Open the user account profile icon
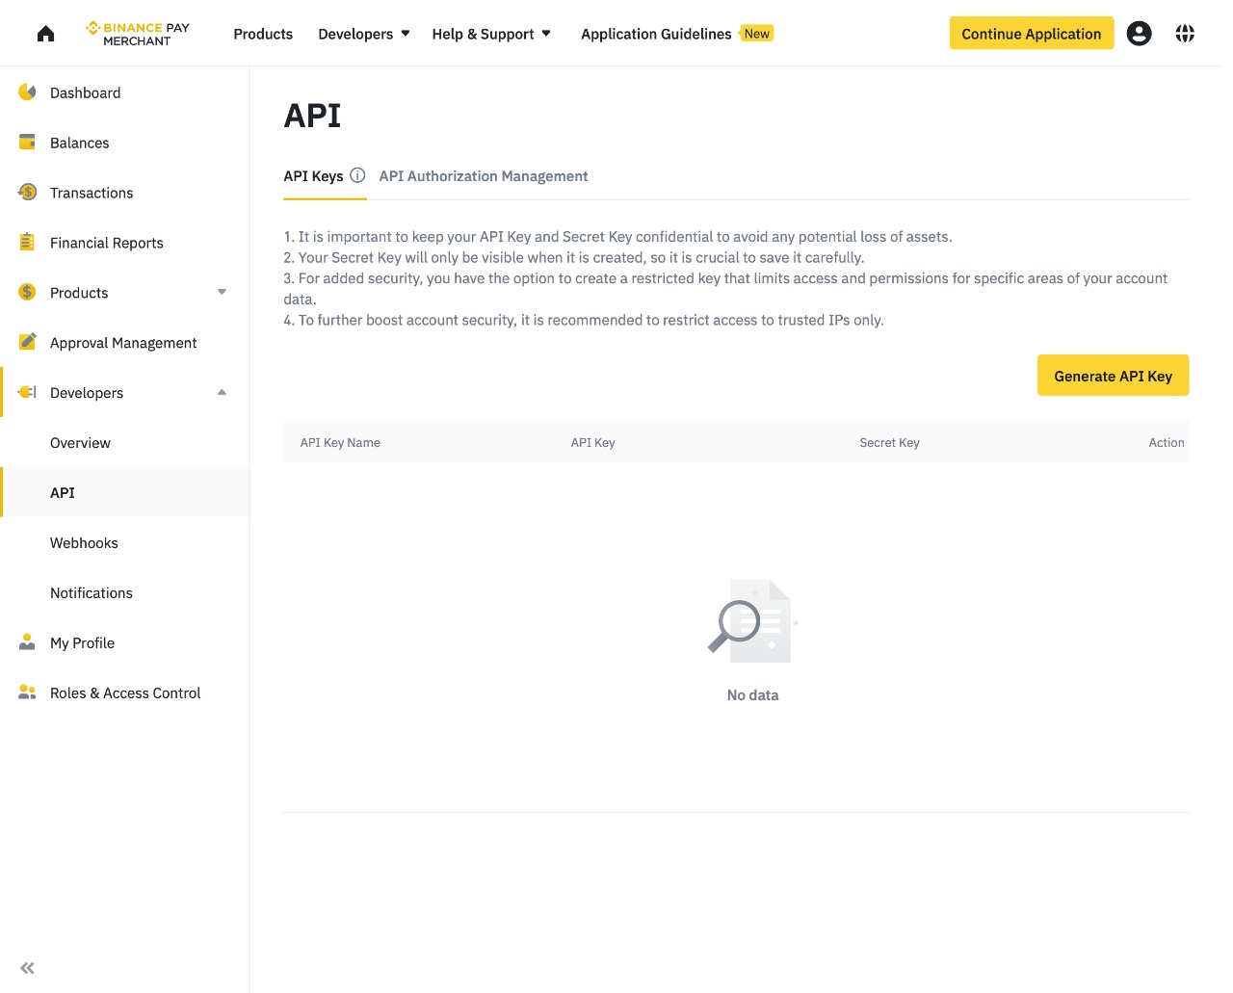This screenshot has width=1233, height=993. (x=1139, y=34)
